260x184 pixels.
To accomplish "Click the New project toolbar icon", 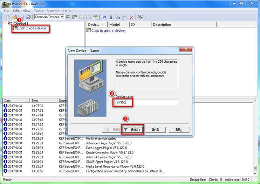I will tap(8, 17).
